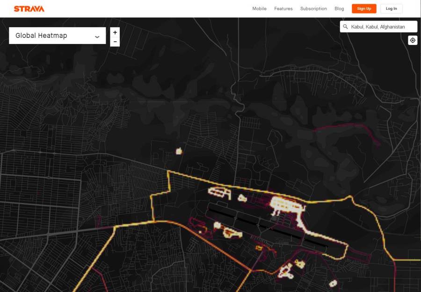Open the Features menu item
The height and width of the screenshot is (292, 421).
[x=283, y=8]
